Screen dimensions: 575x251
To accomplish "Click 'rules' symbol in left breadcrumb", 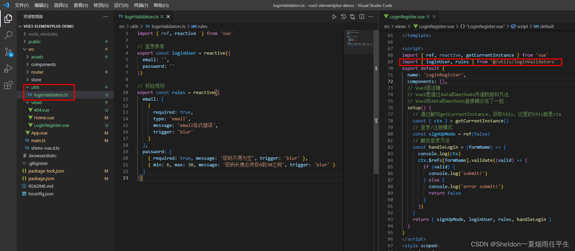I will (x=202, y=26).
